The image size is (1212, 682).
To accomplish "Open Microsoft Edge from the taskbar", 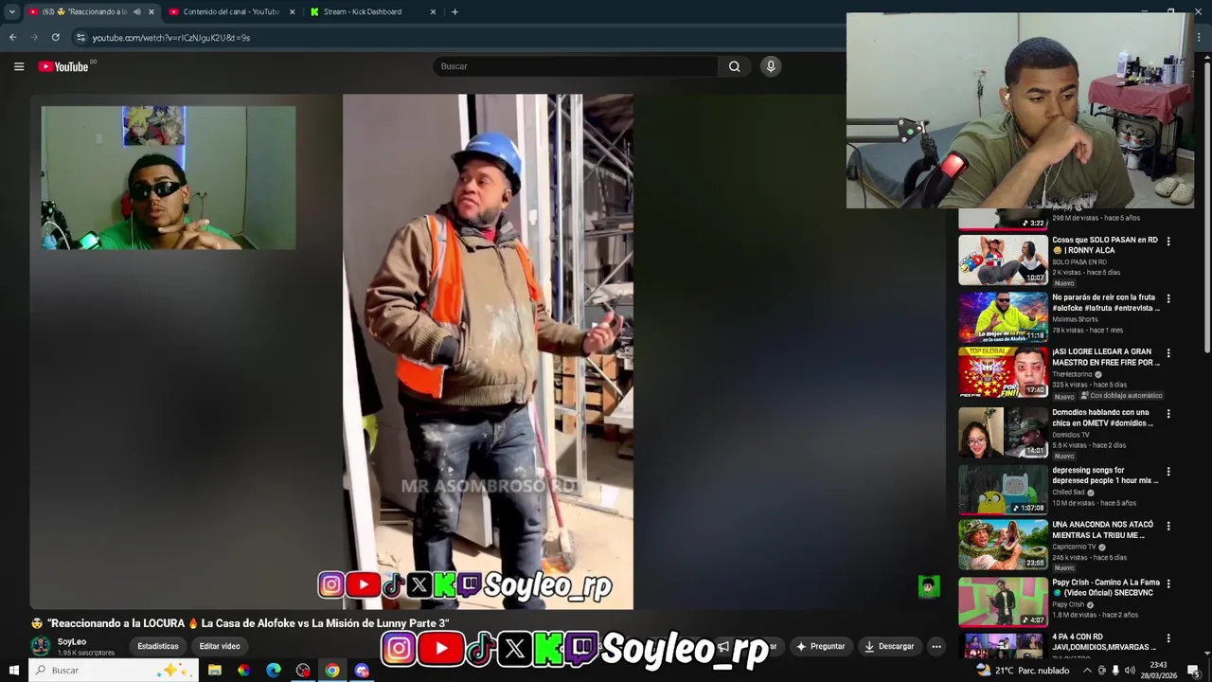I will coord(274,671).
